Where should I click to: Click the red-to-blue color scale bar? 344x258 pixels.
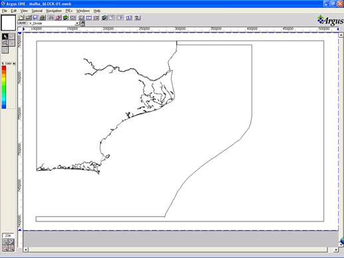pos(4,87)
